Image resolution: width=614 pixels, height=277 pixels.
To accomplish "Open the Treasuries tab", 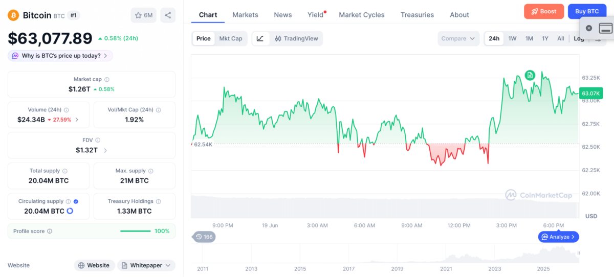I will [x=417, y=15].
